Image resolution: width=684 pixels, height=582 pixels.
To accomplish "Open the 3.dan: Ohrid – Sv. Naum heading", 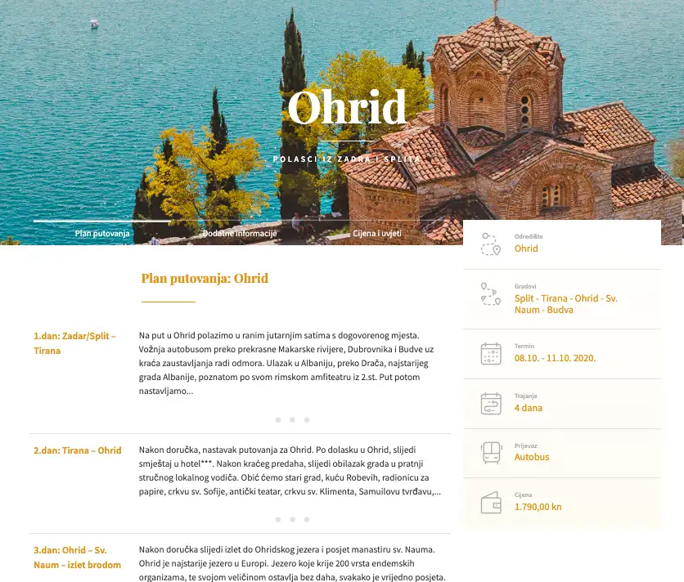I will (77, 557).
